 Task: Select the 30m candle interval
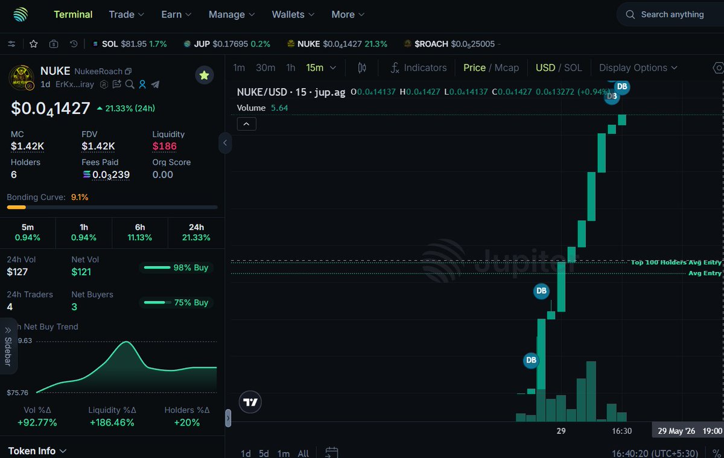[265, 68]
